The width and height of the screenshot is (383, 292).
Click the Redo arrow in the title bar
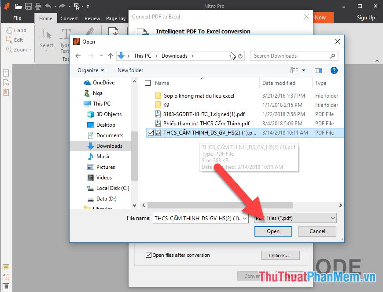point(62,6)
